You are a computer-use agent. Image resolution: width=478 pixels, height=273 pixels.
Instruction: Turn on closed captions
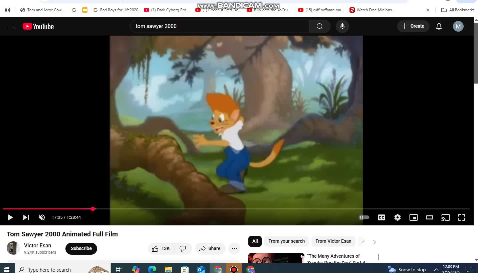pos(381,217)
